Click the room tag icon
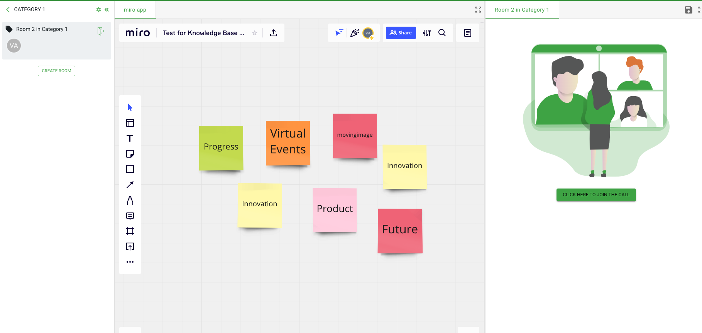The image size is (702, 333). [9, 29]
